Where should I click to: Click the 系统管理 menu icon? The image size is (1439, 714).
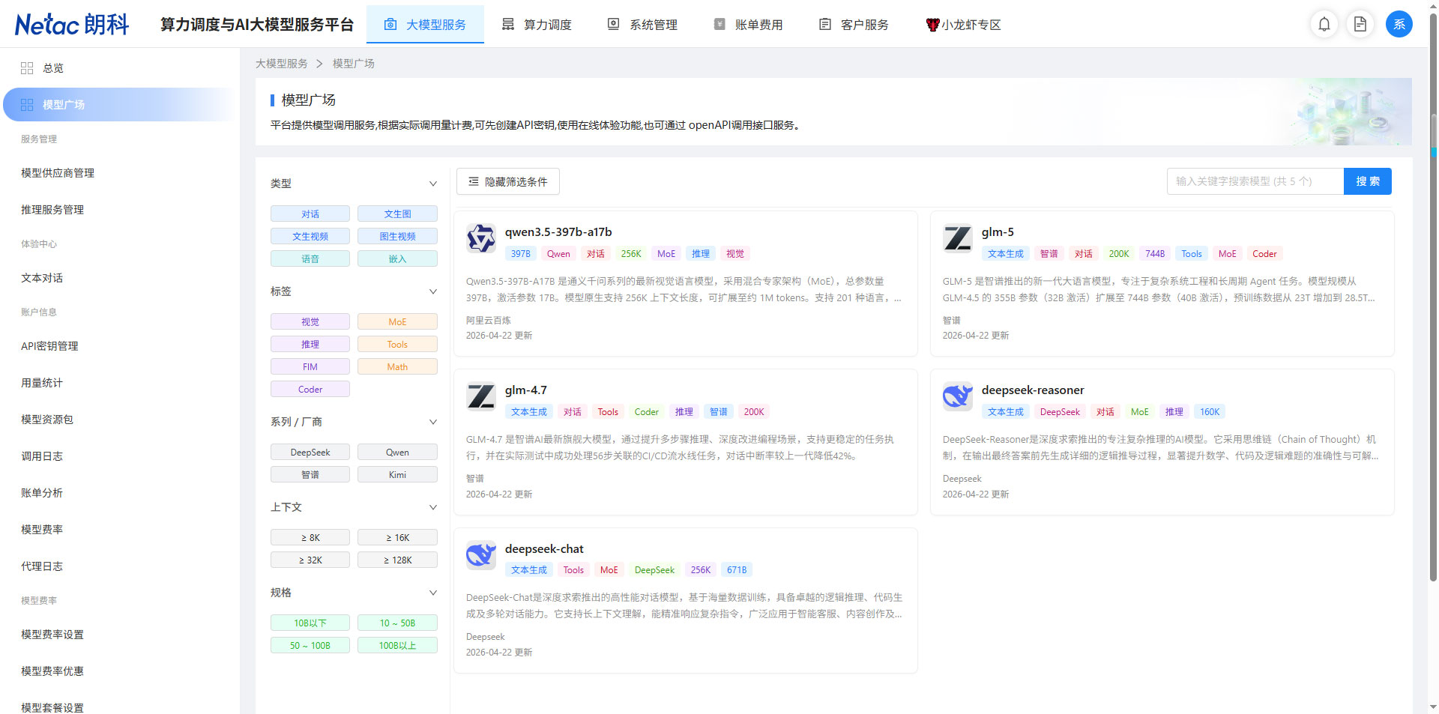pos(614,25)
